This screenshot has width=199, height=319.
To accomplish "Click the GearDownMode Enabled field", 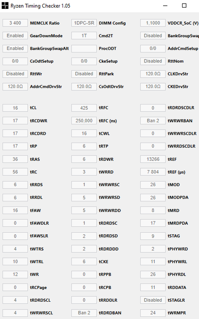I will pos(15,36).
